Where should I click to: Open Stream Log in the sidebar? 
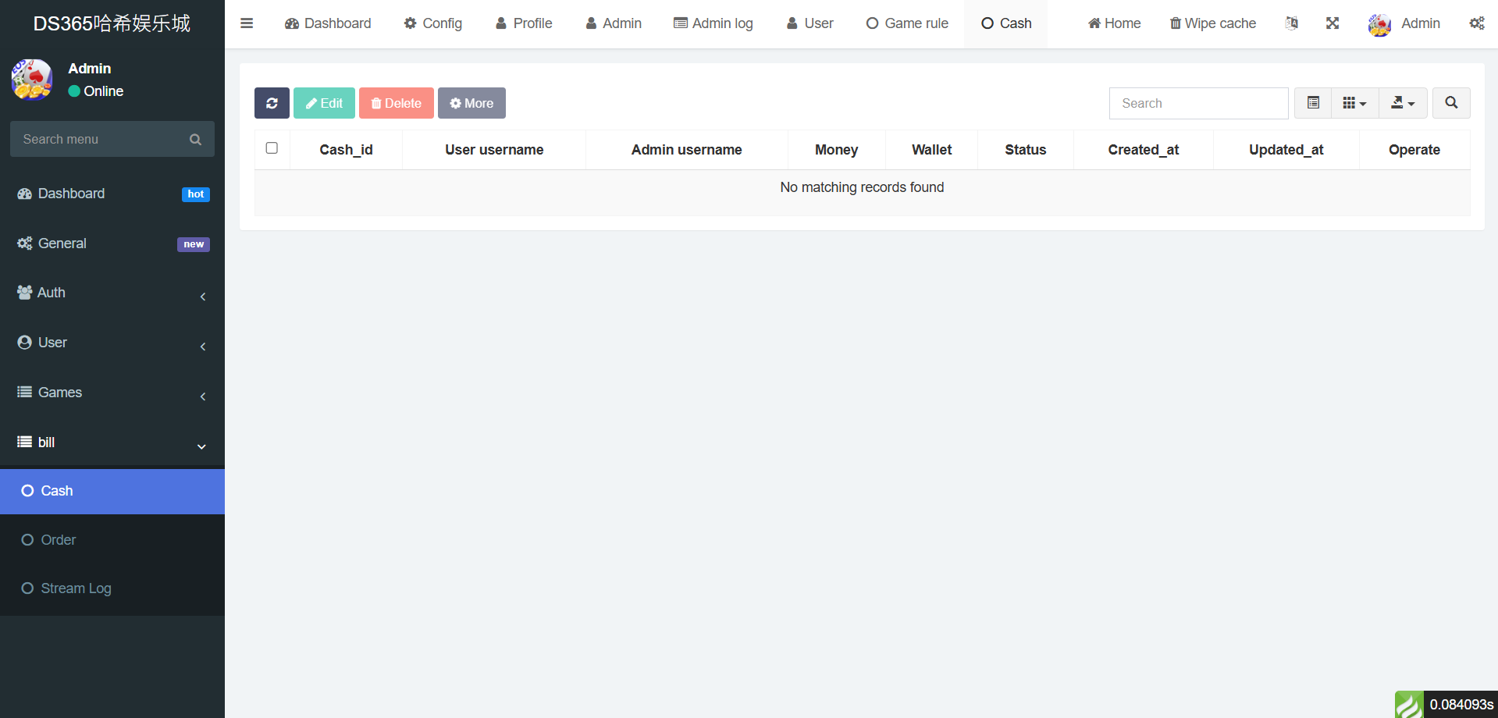[x=112, y=588]
